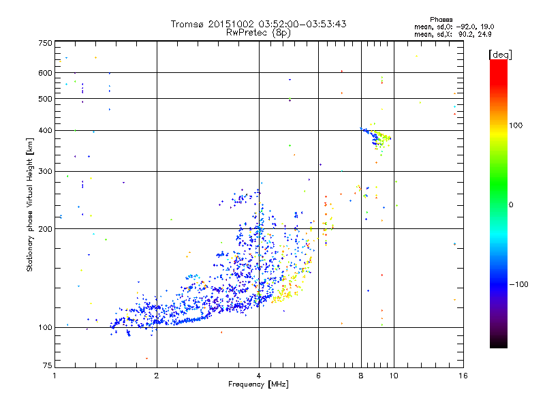This screenshot has height=409, width=545.
Task: Click the height axis tick label '75'
Action: point(48,365)
